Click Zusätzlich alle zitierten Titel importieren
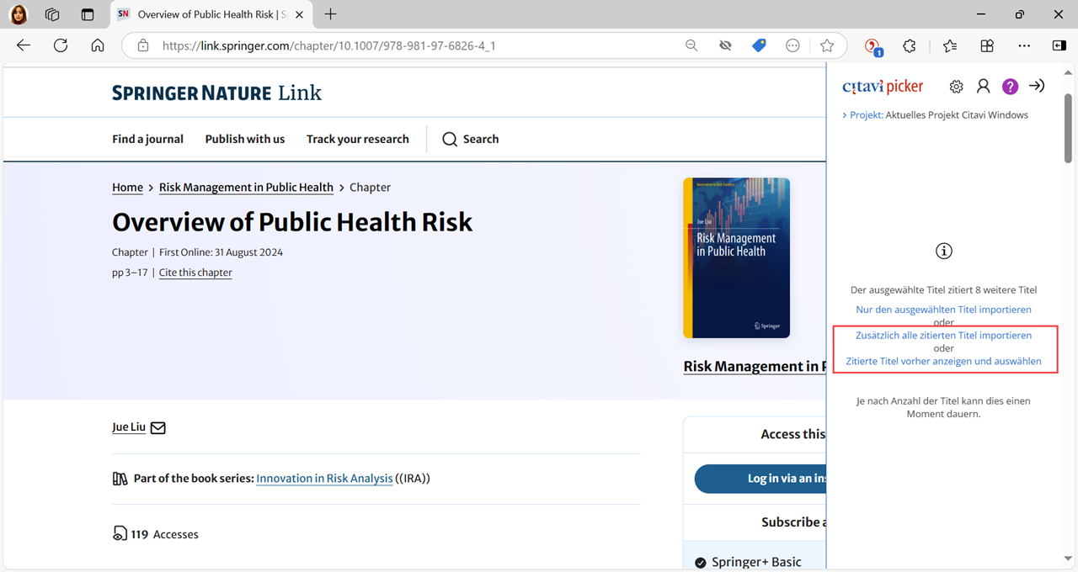 943,335
